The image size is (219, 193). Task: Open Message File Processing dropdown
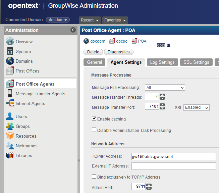click(x=165, y=88)
